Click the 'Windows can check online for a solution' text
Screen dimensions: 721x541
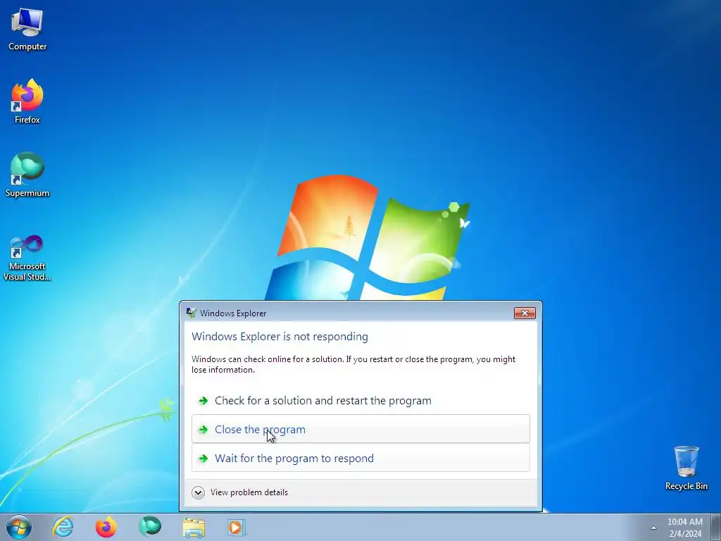point(353,364)
